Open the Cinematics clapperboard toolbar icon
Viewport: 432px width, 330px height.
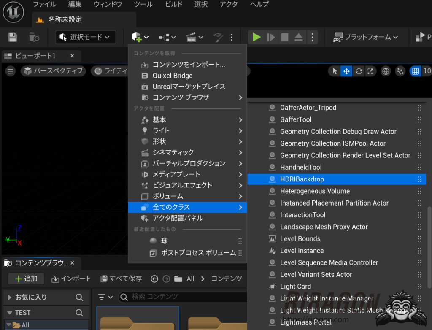[x=191, y=37]
